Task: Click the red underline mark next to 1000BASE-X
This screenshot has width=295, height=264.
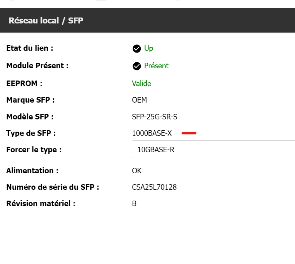Action: pyautogui.click(x=189, y=133)
